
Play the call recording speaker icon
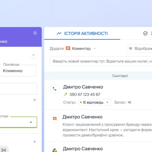[130, 102]
